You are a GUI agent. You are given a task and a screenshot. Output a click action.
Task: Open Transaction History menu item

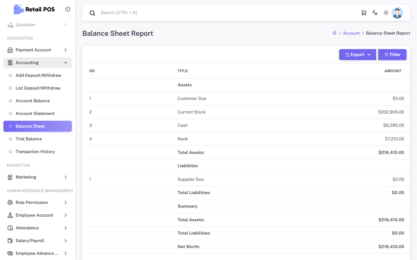click(38, 152)
